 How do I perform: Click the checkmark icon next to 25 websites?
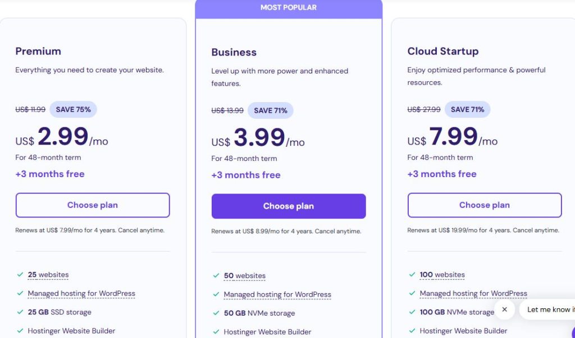(x=20, y=274)
